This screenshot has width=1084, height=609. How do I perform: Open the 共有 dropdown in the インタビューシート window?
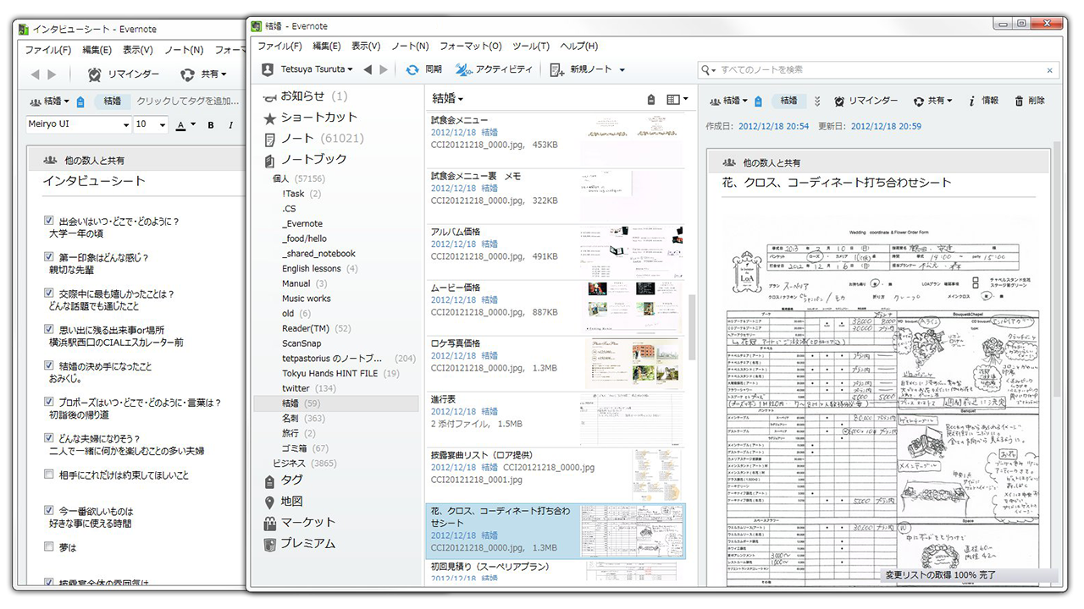(204, 74)
